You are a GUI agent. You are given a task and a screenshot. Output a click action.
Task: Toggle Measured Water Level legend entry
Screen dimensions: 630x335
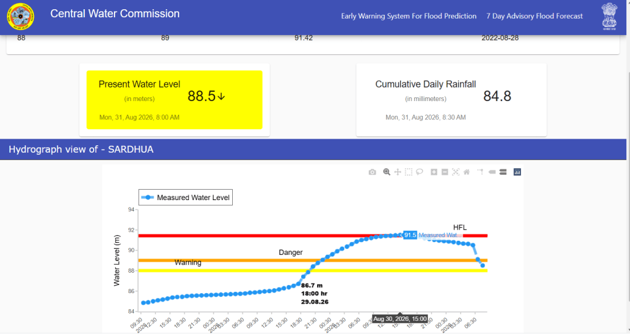(x=185, y=198)
